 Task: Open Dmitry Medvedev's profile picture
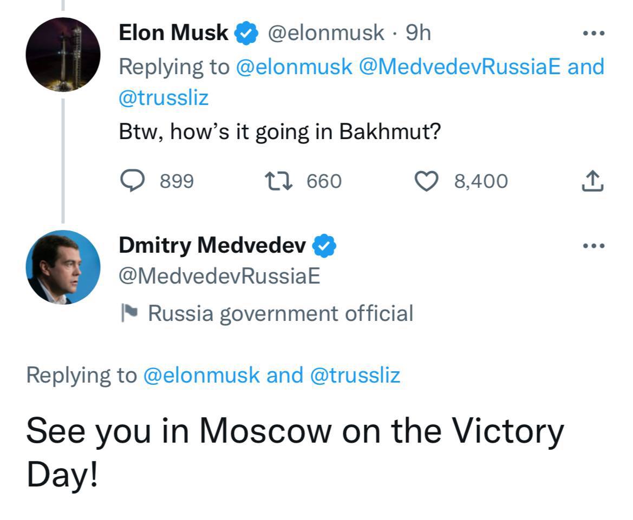(x=63, y=267)
